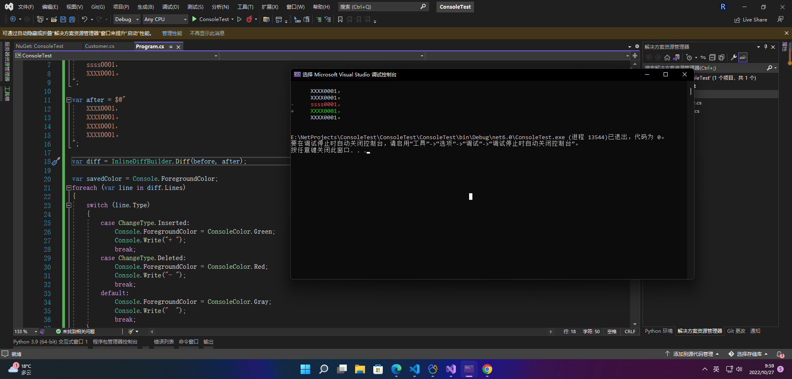
Task: Click the Windows Start button on taskbar
Action: click(305, 369)
